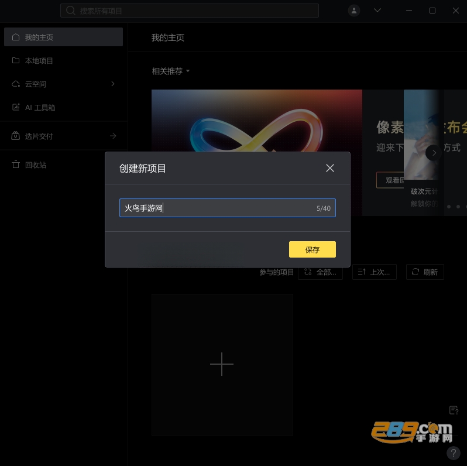The height and width of the screenshot is (466, 467).
Task: Click the plus tile to create a project
Action: click(x=222, y=364)
